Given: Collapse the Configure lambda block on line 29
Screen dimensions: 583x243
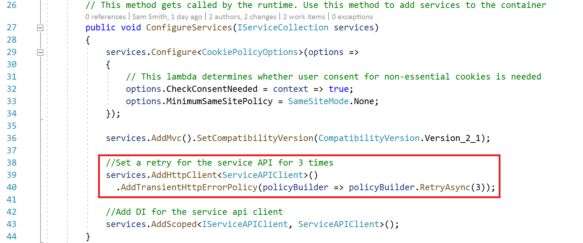Looking at the screenshot, I should pyautogui.click(x=40, y=52).
